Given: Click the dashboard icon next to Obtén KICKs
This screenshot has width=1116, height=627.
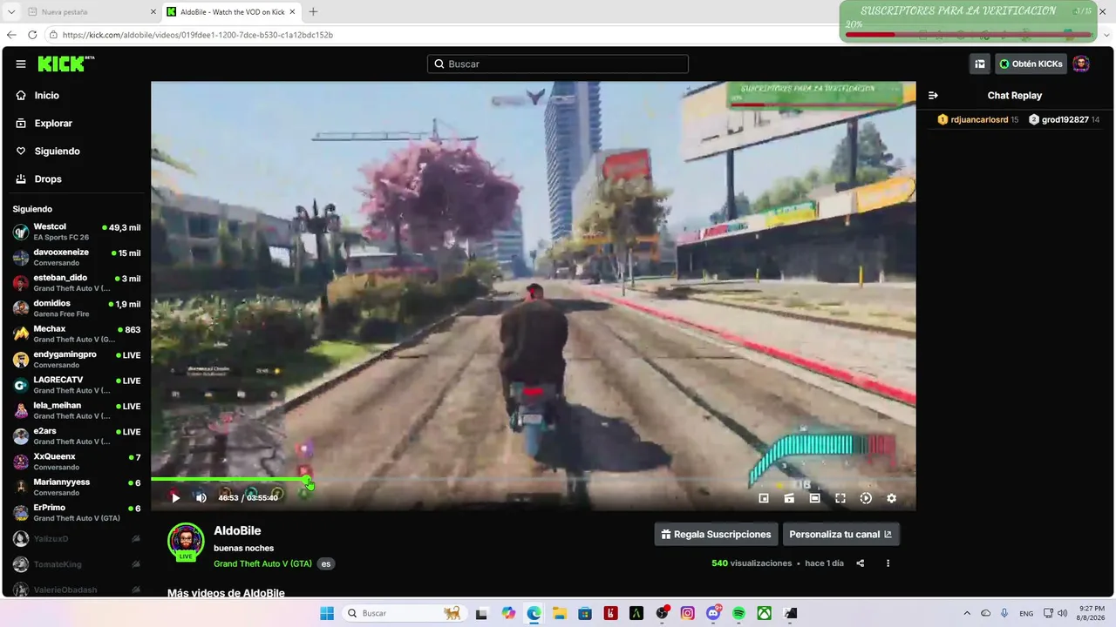Looking at the screenshot, I should coord(980,64).
